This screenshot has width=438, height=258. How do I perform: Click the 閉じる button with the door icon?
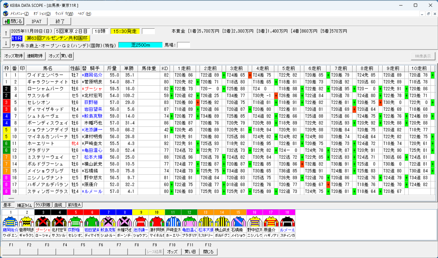point(13,21)
